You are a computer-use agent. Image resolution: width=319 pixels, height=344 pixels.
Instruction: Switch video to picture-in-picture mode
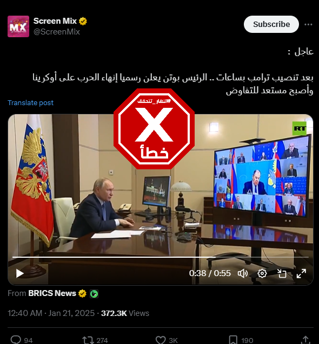tap(282, 273)
